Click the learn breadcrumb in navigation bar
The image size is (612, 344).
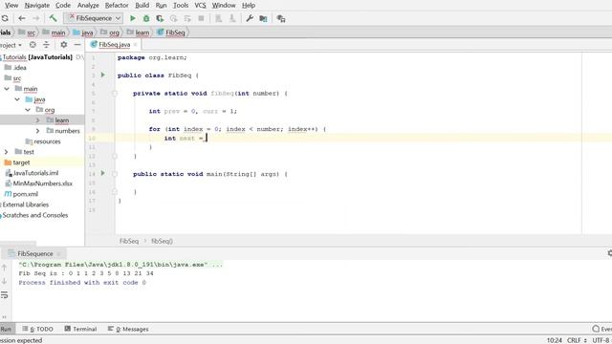[x=138, y=32]
